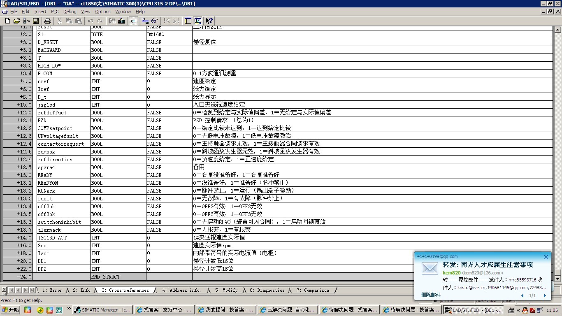Click the Undo arrow icon

point(91,21)
